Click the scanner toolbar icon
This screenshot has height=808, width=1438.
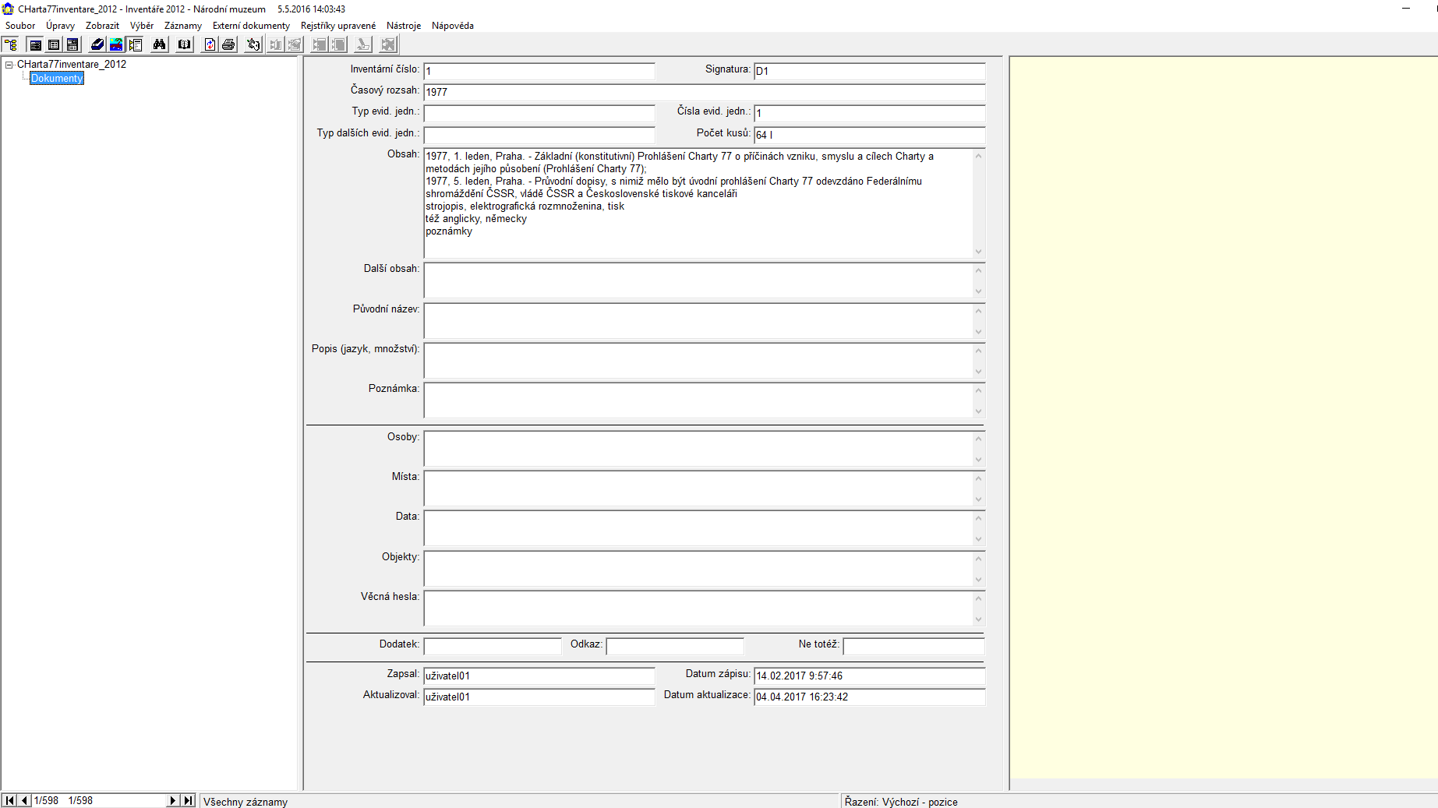(x=97, y=44)
